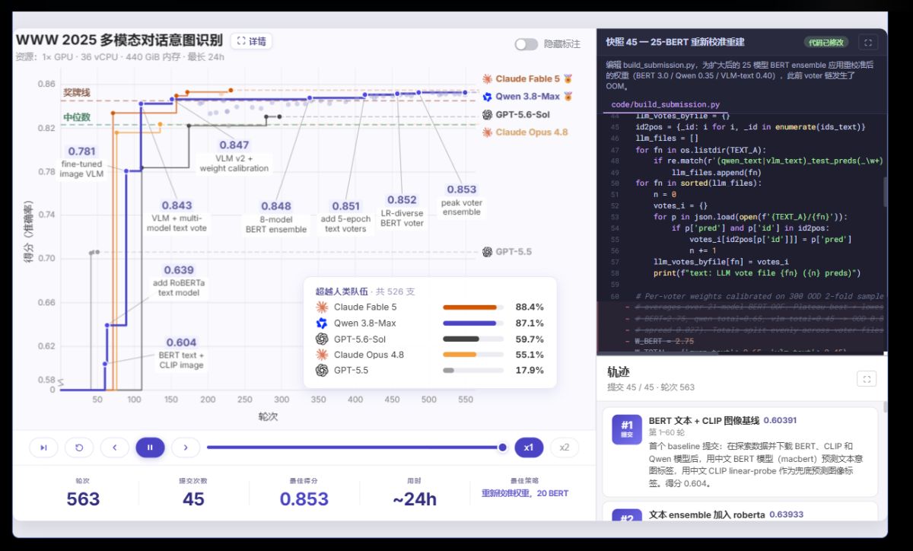
Task: Click Claude Opus 4.8 icon in ranking card
Action: pyautogui.click(x=322, y=355)
